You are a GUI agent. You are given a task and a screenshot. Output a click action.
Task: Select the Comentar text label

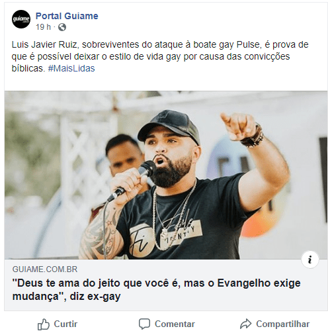(x=175, y=324)
